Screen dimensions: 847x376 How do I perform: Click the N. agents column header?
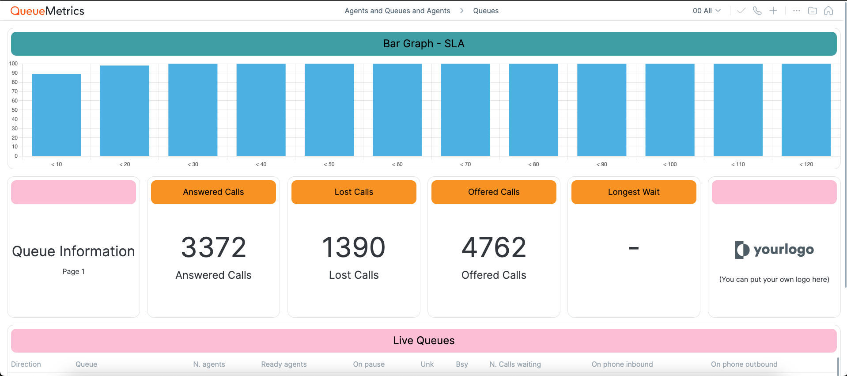point(209,364)
